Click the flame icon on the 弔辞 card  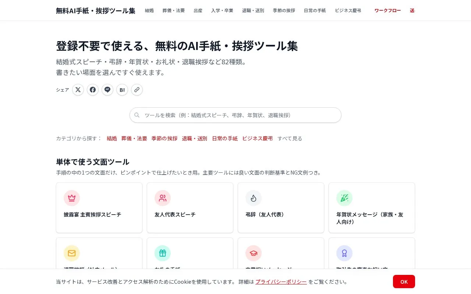coord(254,198)
